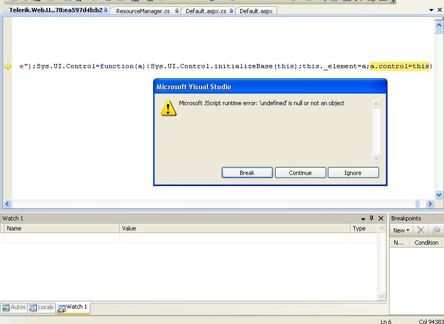Click Ignore in the runtime error dialog
Screen dimensions: 444x324
pyautogui.click(x=353, y=173)
